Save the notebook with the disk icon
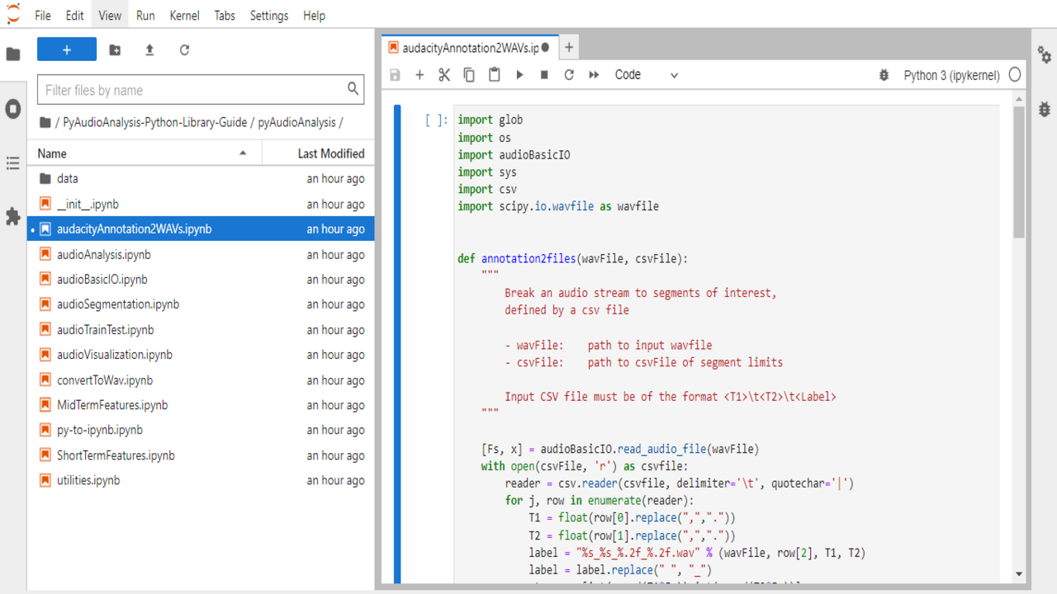 click(395, 75)
